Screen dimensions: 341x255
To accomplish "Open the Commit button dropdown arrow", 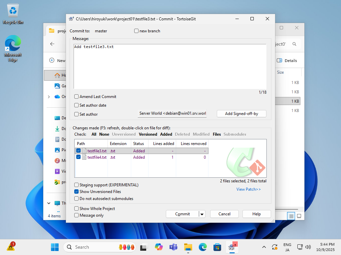I will (202, 214).
